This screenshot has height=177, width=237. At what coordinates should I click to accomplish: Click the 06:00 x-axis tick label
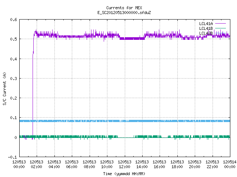[x=71, y=167]
